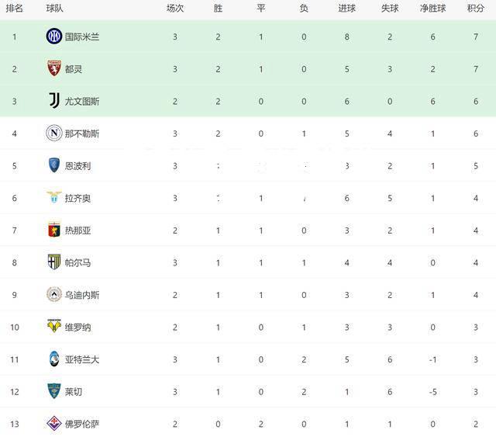496x437 pixels.
Task: Open team name 佛罗伦萨
Action: click(x=82, y=424)
